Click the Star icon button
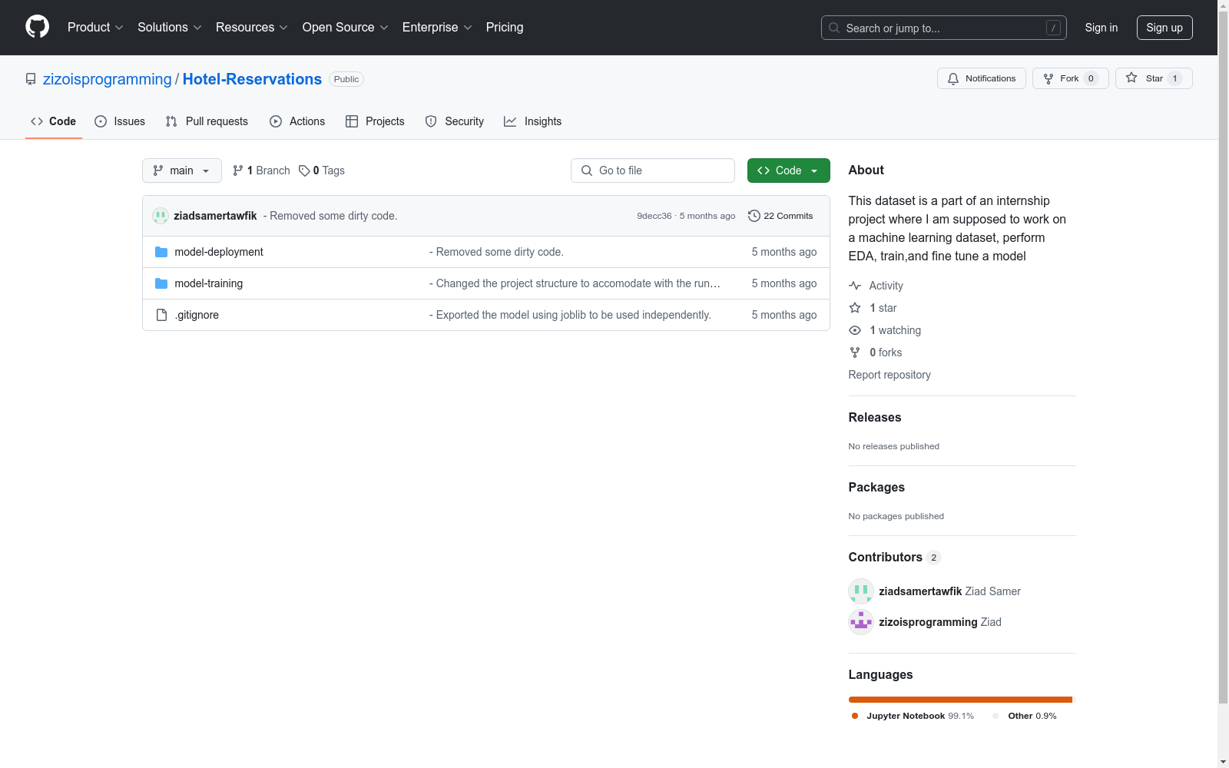 1131,78
